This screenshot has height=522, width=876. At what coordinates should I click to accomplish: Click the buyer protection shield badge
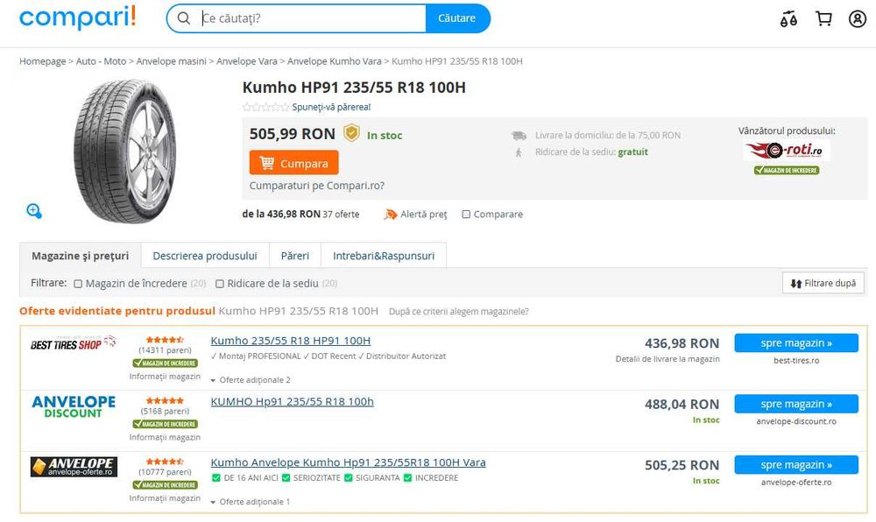[351, 133]
